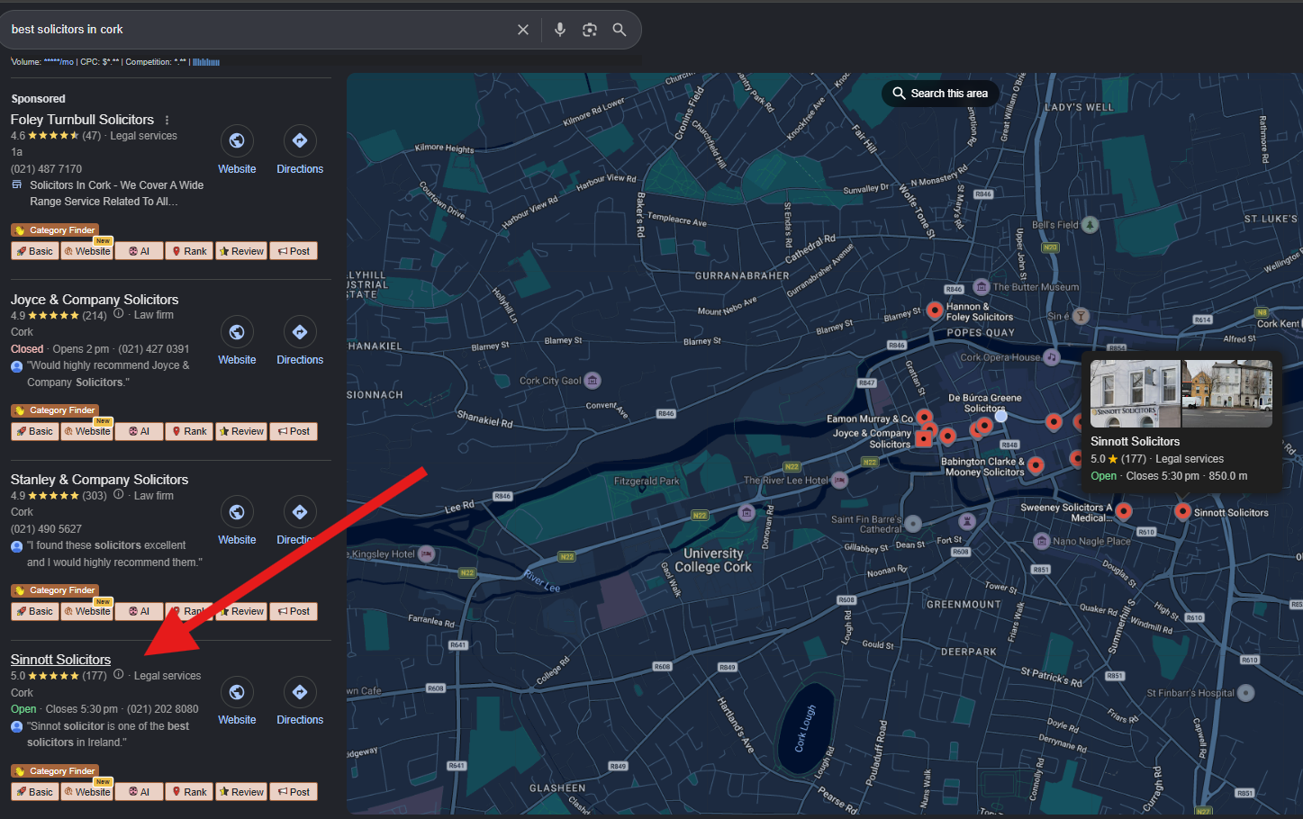
Task: Open the Sinnott Solicitors storefront photo on the map card
Action: [1136, 393]
